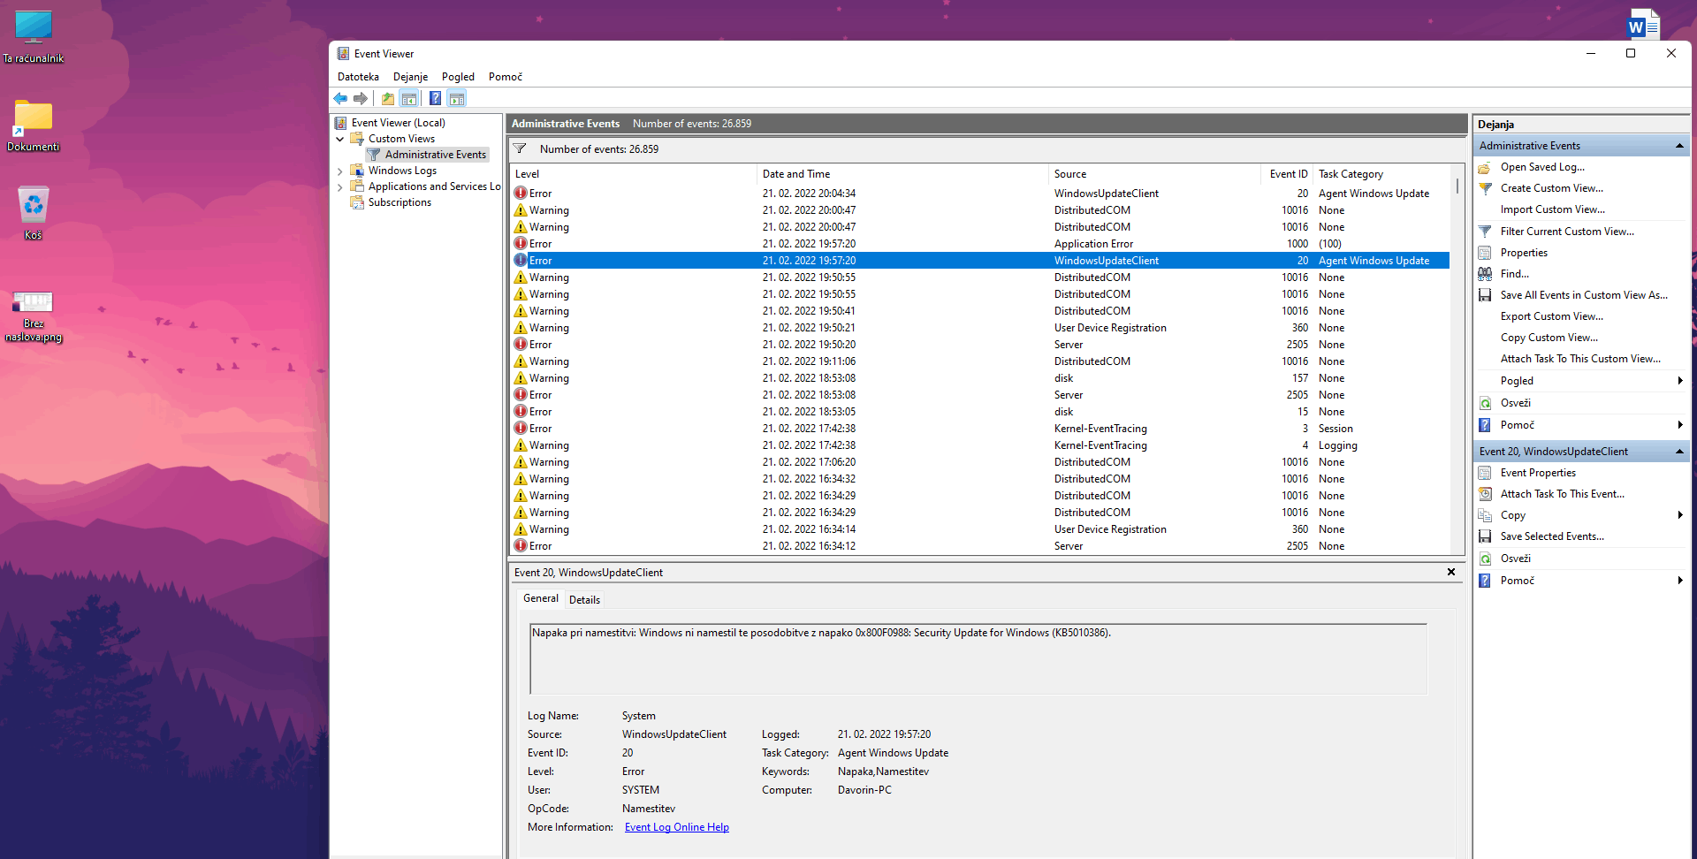Sort events by the Level column header

pos(633,174)
